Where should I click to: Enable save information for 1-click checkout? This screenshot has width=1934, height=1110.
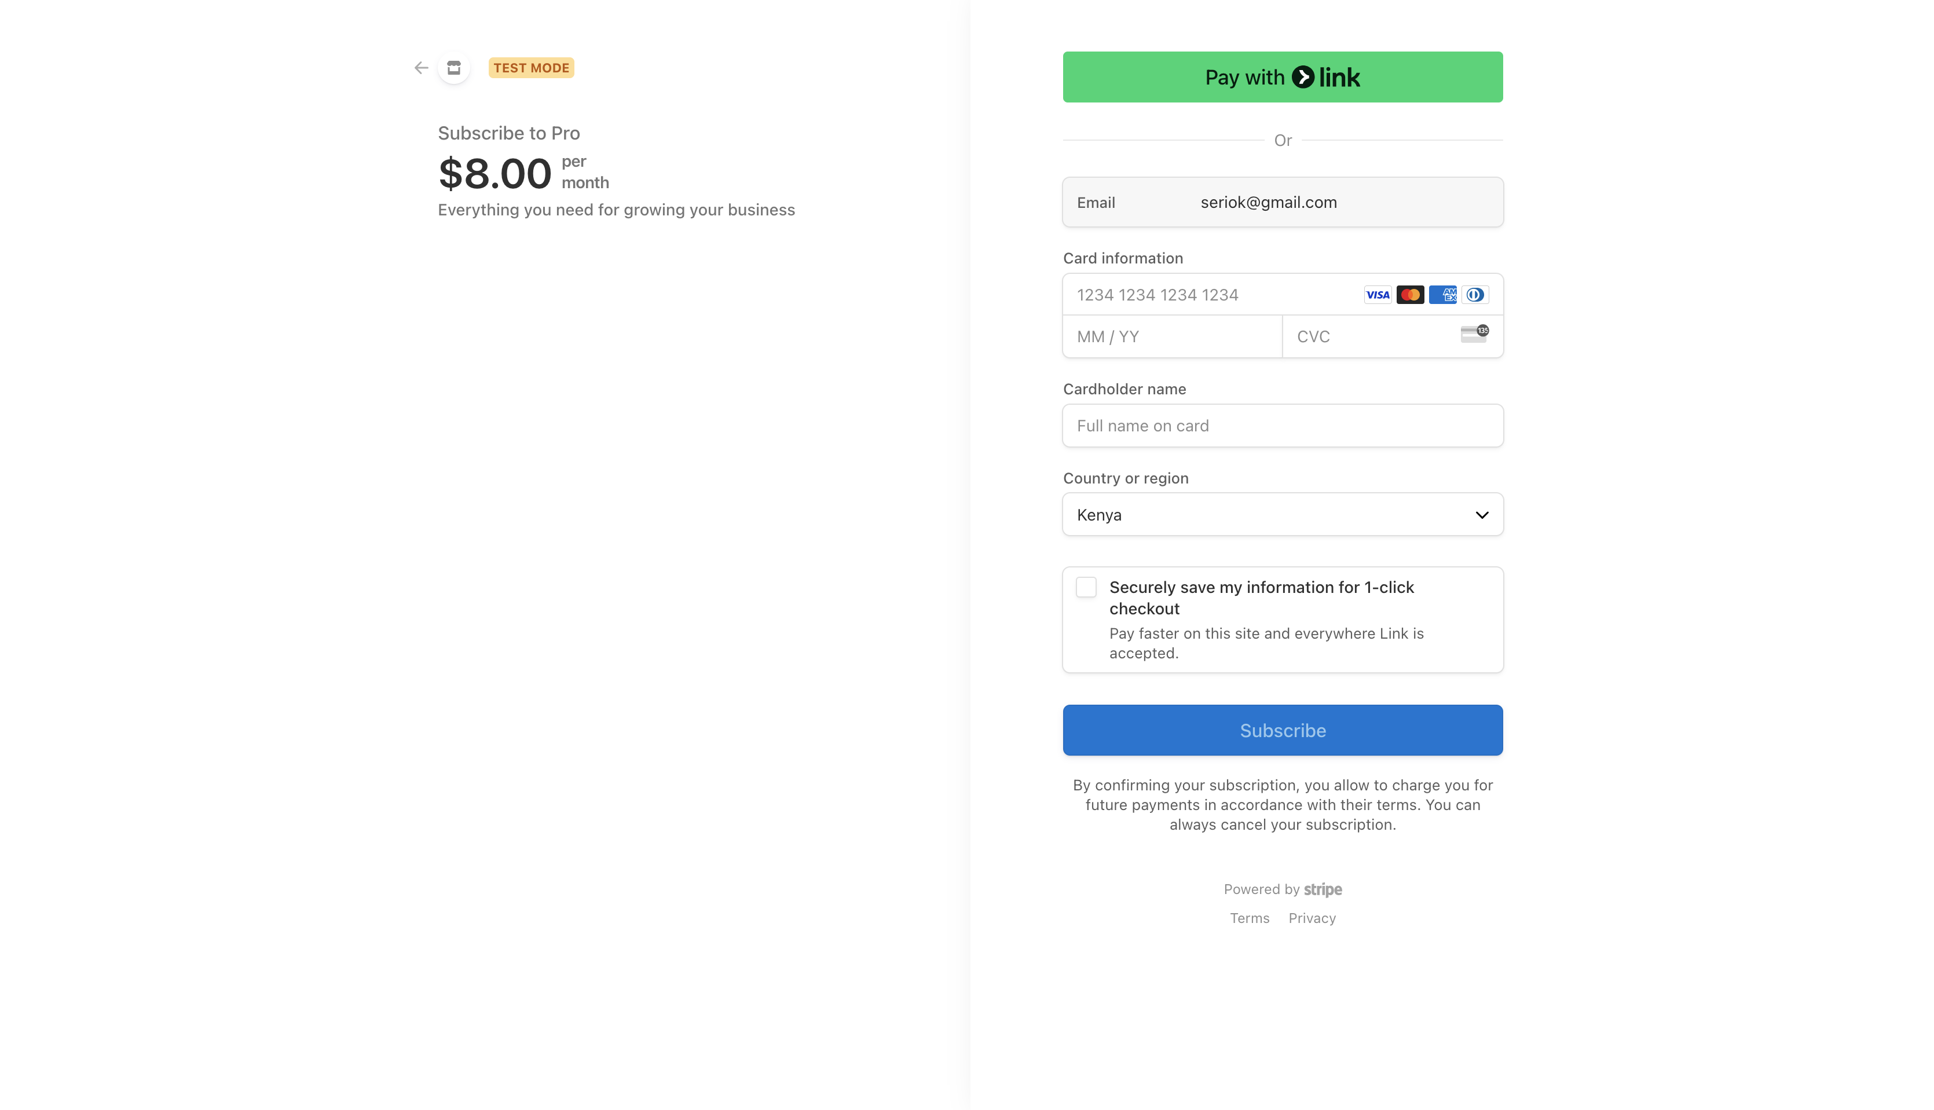point(1086,587)
